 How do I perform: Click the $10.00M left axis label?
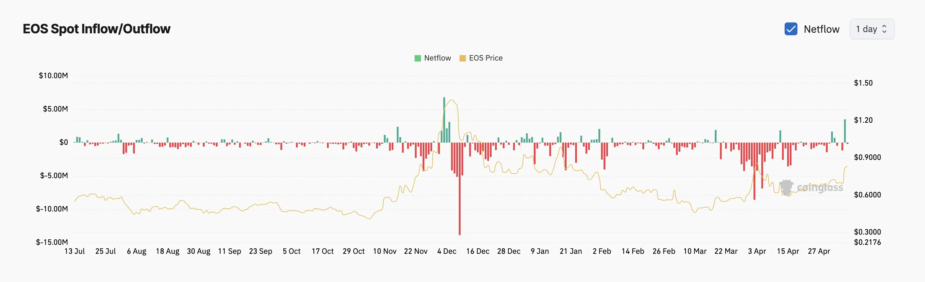coord(53,76)
